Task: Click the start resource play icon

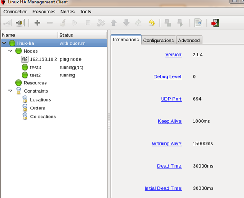Action: (x=75, y=23)
